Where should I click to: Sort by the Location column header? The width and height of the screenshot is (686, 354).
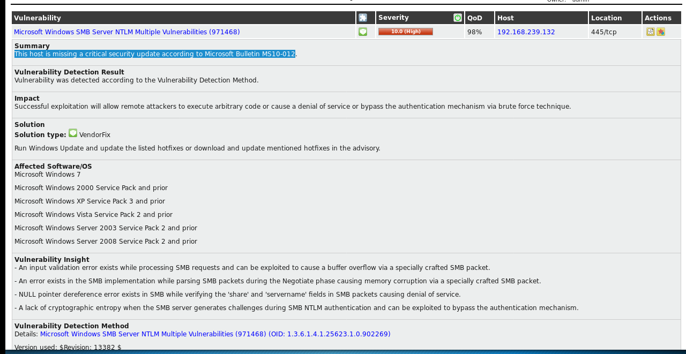[x=607, y=18]
